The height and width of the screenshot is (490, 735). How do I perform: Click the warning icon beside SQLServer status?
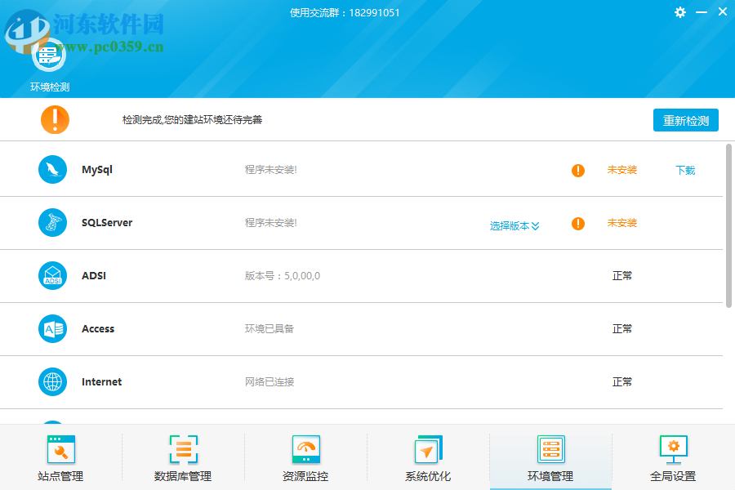(578, 224)
